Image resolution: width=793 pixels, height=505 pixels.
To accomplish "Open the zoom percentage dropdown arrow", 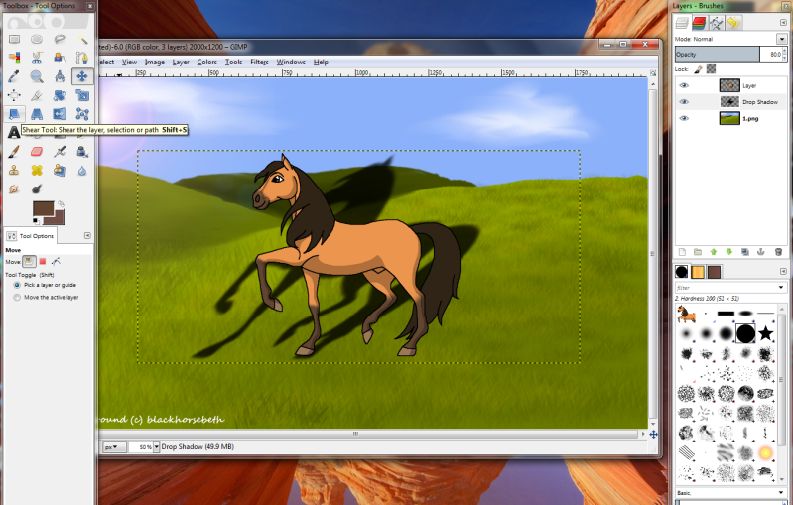I will coord(156,446).
